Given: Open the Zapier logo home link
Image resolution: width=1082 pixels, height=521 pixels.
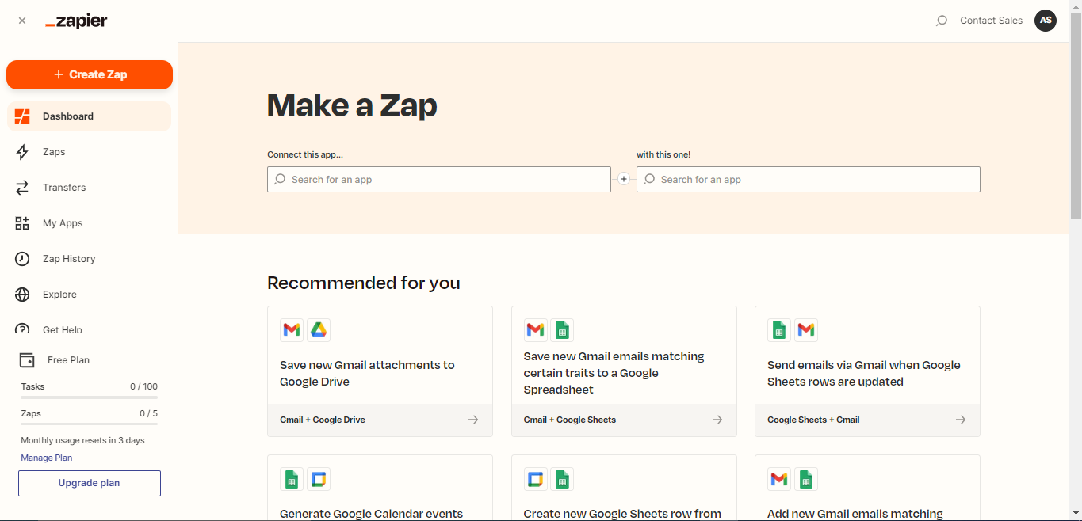Looking at the screenshot, I should click(76, 21).
